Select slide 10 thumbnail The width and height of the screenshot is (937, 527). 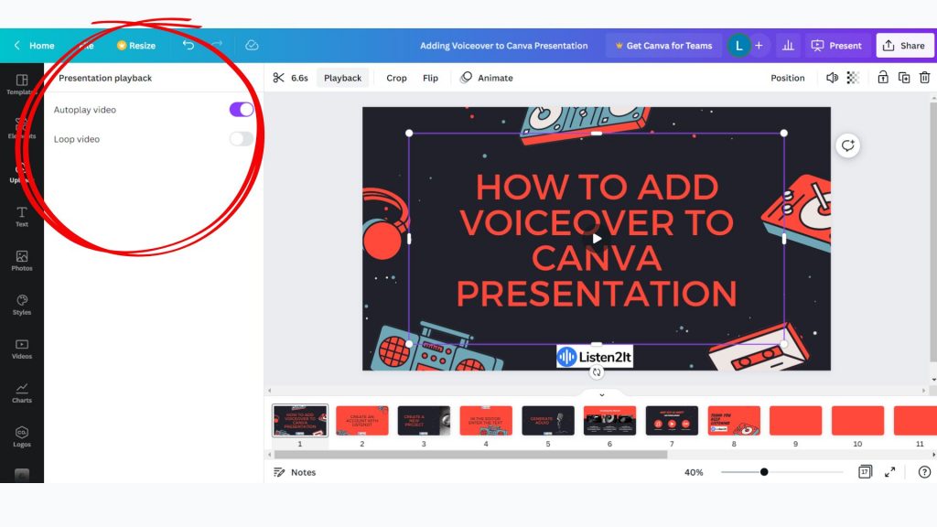pyautogui.click(x=857, y=421)
